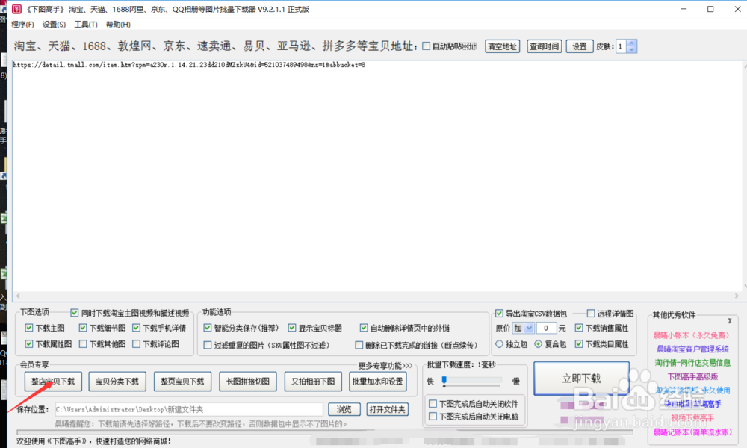Click the 整页宝贝下载 button

click(182, 382)
